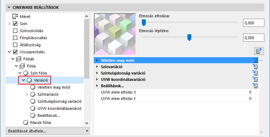The image size is (270, 137).
Task: Open the Beállítások átvétele... menu button
Action: pyautogui.click(x=48, y=131)
